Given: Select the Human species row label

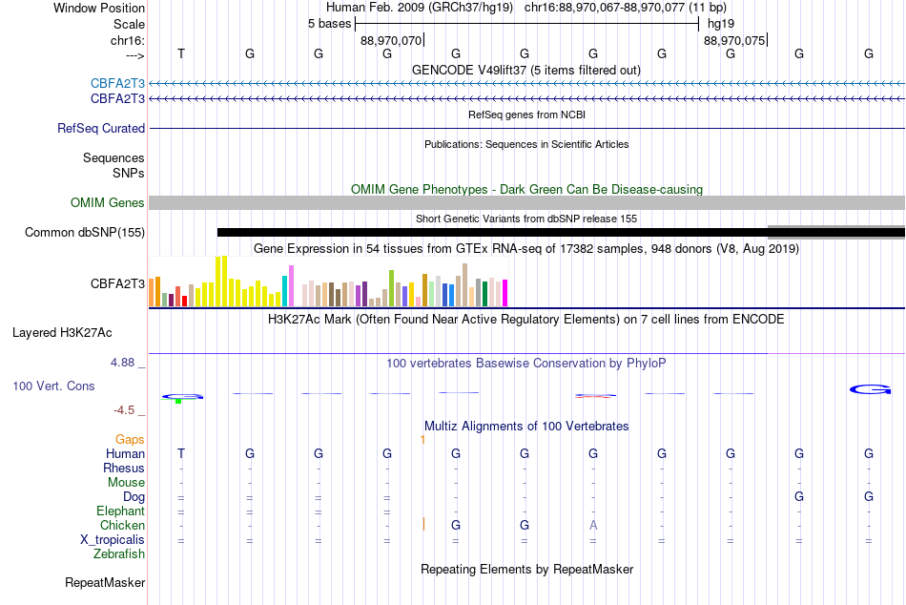Looking at the screenshot, I should (x=125, y=453).
